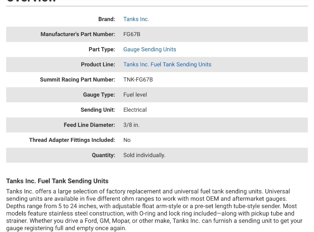Click the FG67B manufacturer part number value
Image resolution: width=314 pixels, height=232 pixels.
coord(131,34)
